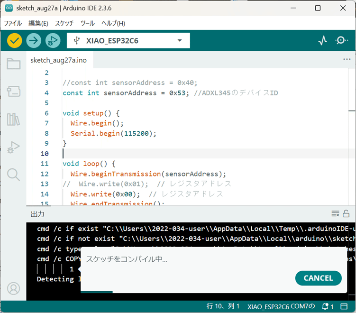Open the Serial Monitor
The image size is (356, 313).
pyautogui.click(x=341, y=41)
